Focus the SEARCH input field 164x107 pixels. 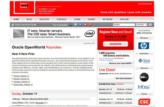tap(124, 25)
